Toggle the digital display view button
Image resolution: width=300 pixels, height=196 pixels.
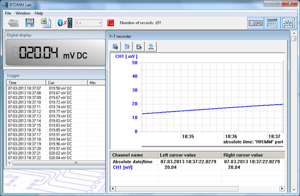pos(255,23)
